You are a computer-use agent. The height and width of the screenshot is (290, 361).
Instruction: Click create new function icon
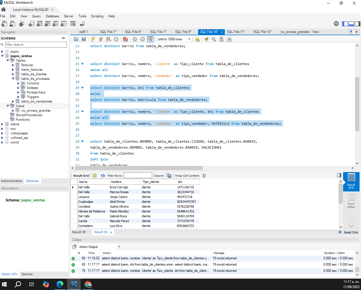64,24
